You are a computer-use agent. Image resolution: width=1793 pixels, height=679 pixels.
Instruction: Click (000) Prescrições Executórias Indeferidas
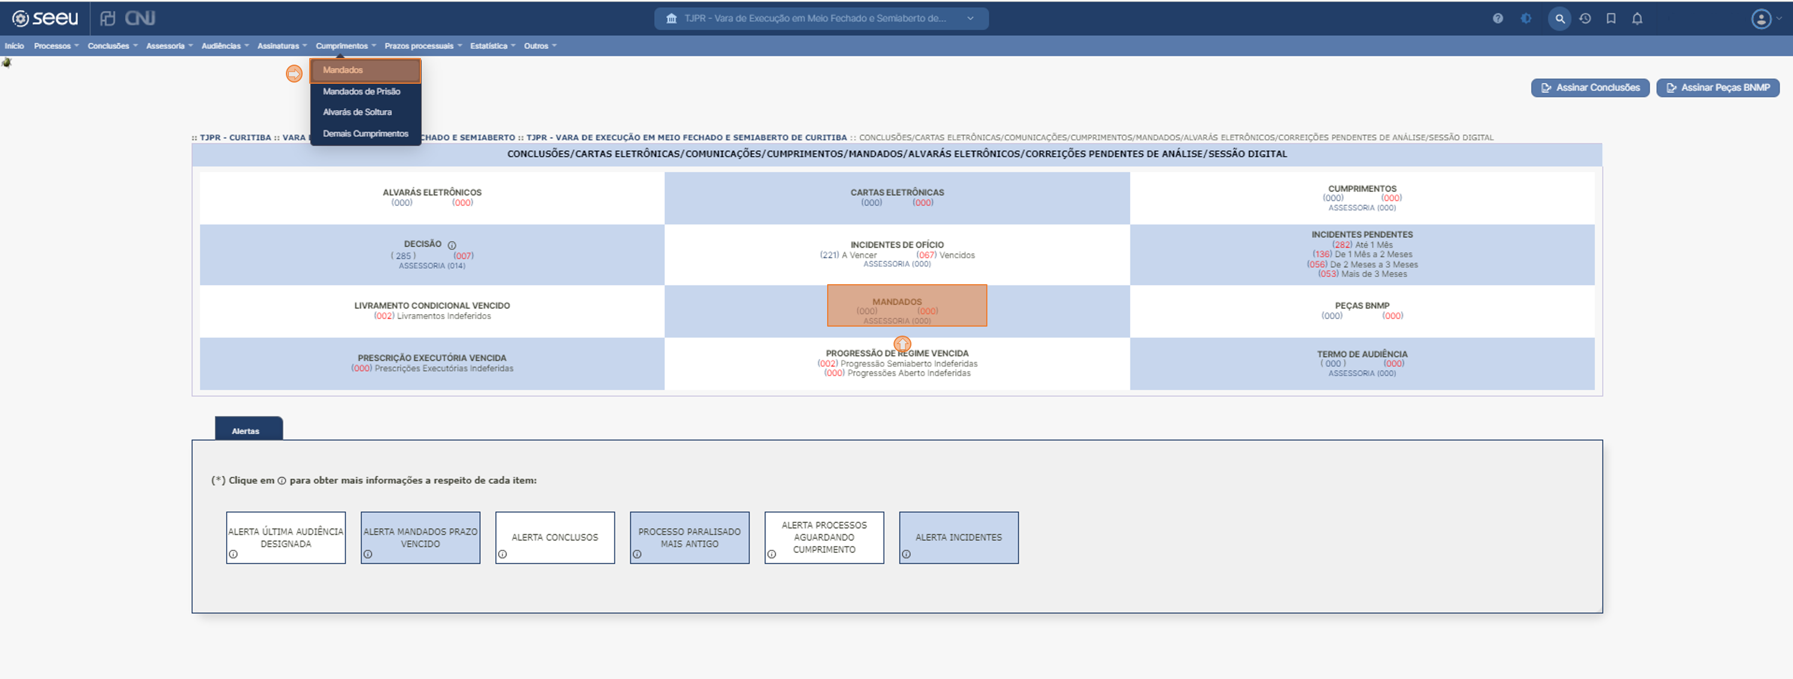click(x=432, y=369)
